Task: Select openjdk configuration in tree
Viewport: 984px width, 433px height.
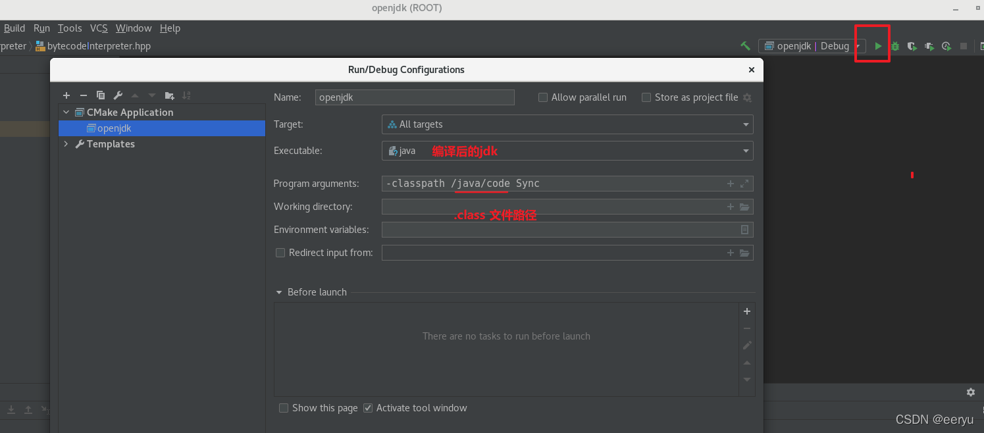Action: [162, 128]
